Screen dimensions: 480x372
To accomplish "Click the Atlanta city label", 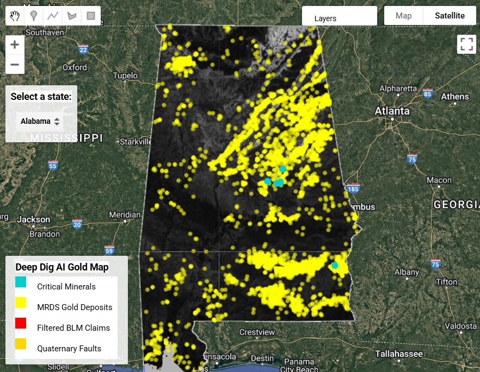I will pos(392,111).
